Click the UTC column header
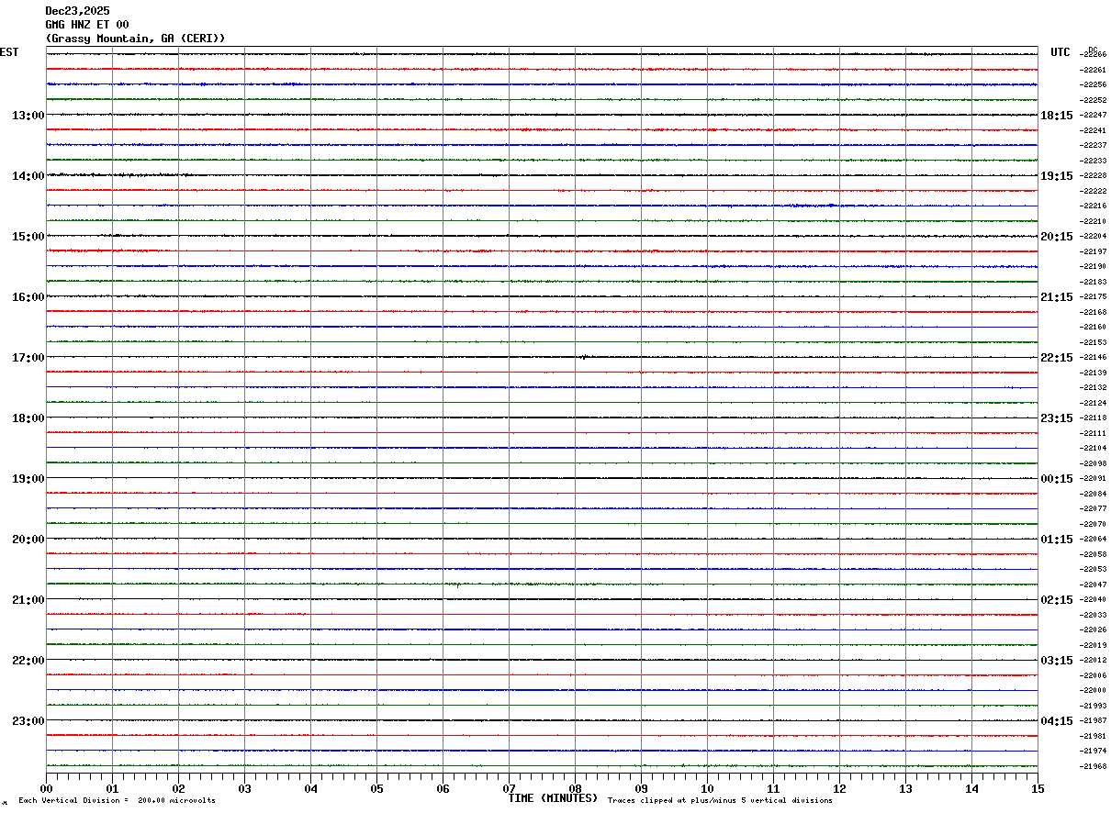This screenshot has height=813, width=1111. (x=1060, y=52)
